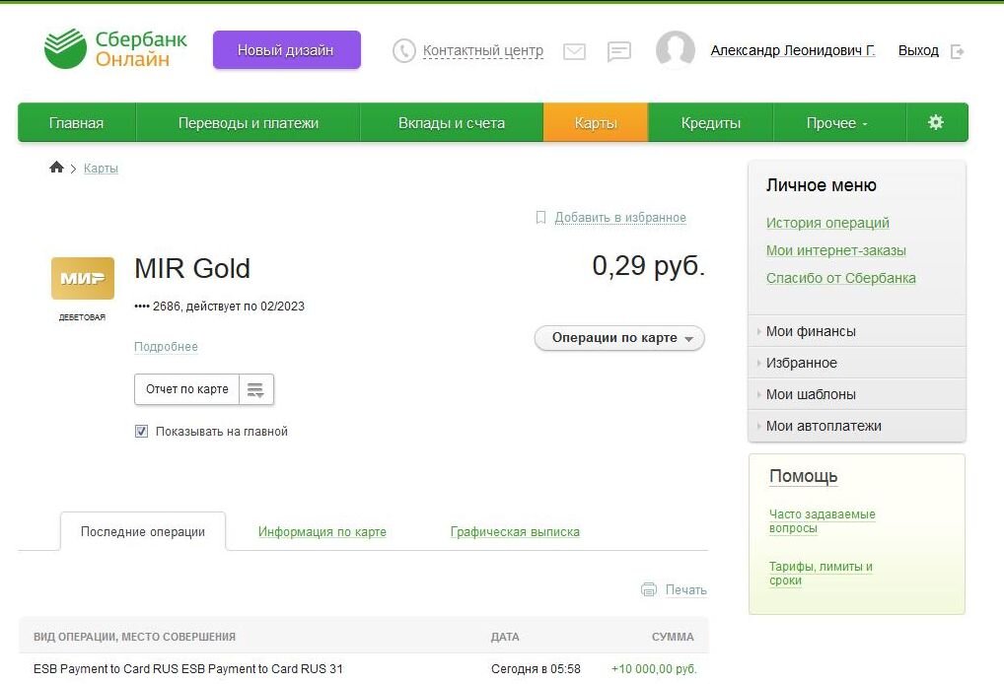Click the 0,29 руб. balance

648,265
